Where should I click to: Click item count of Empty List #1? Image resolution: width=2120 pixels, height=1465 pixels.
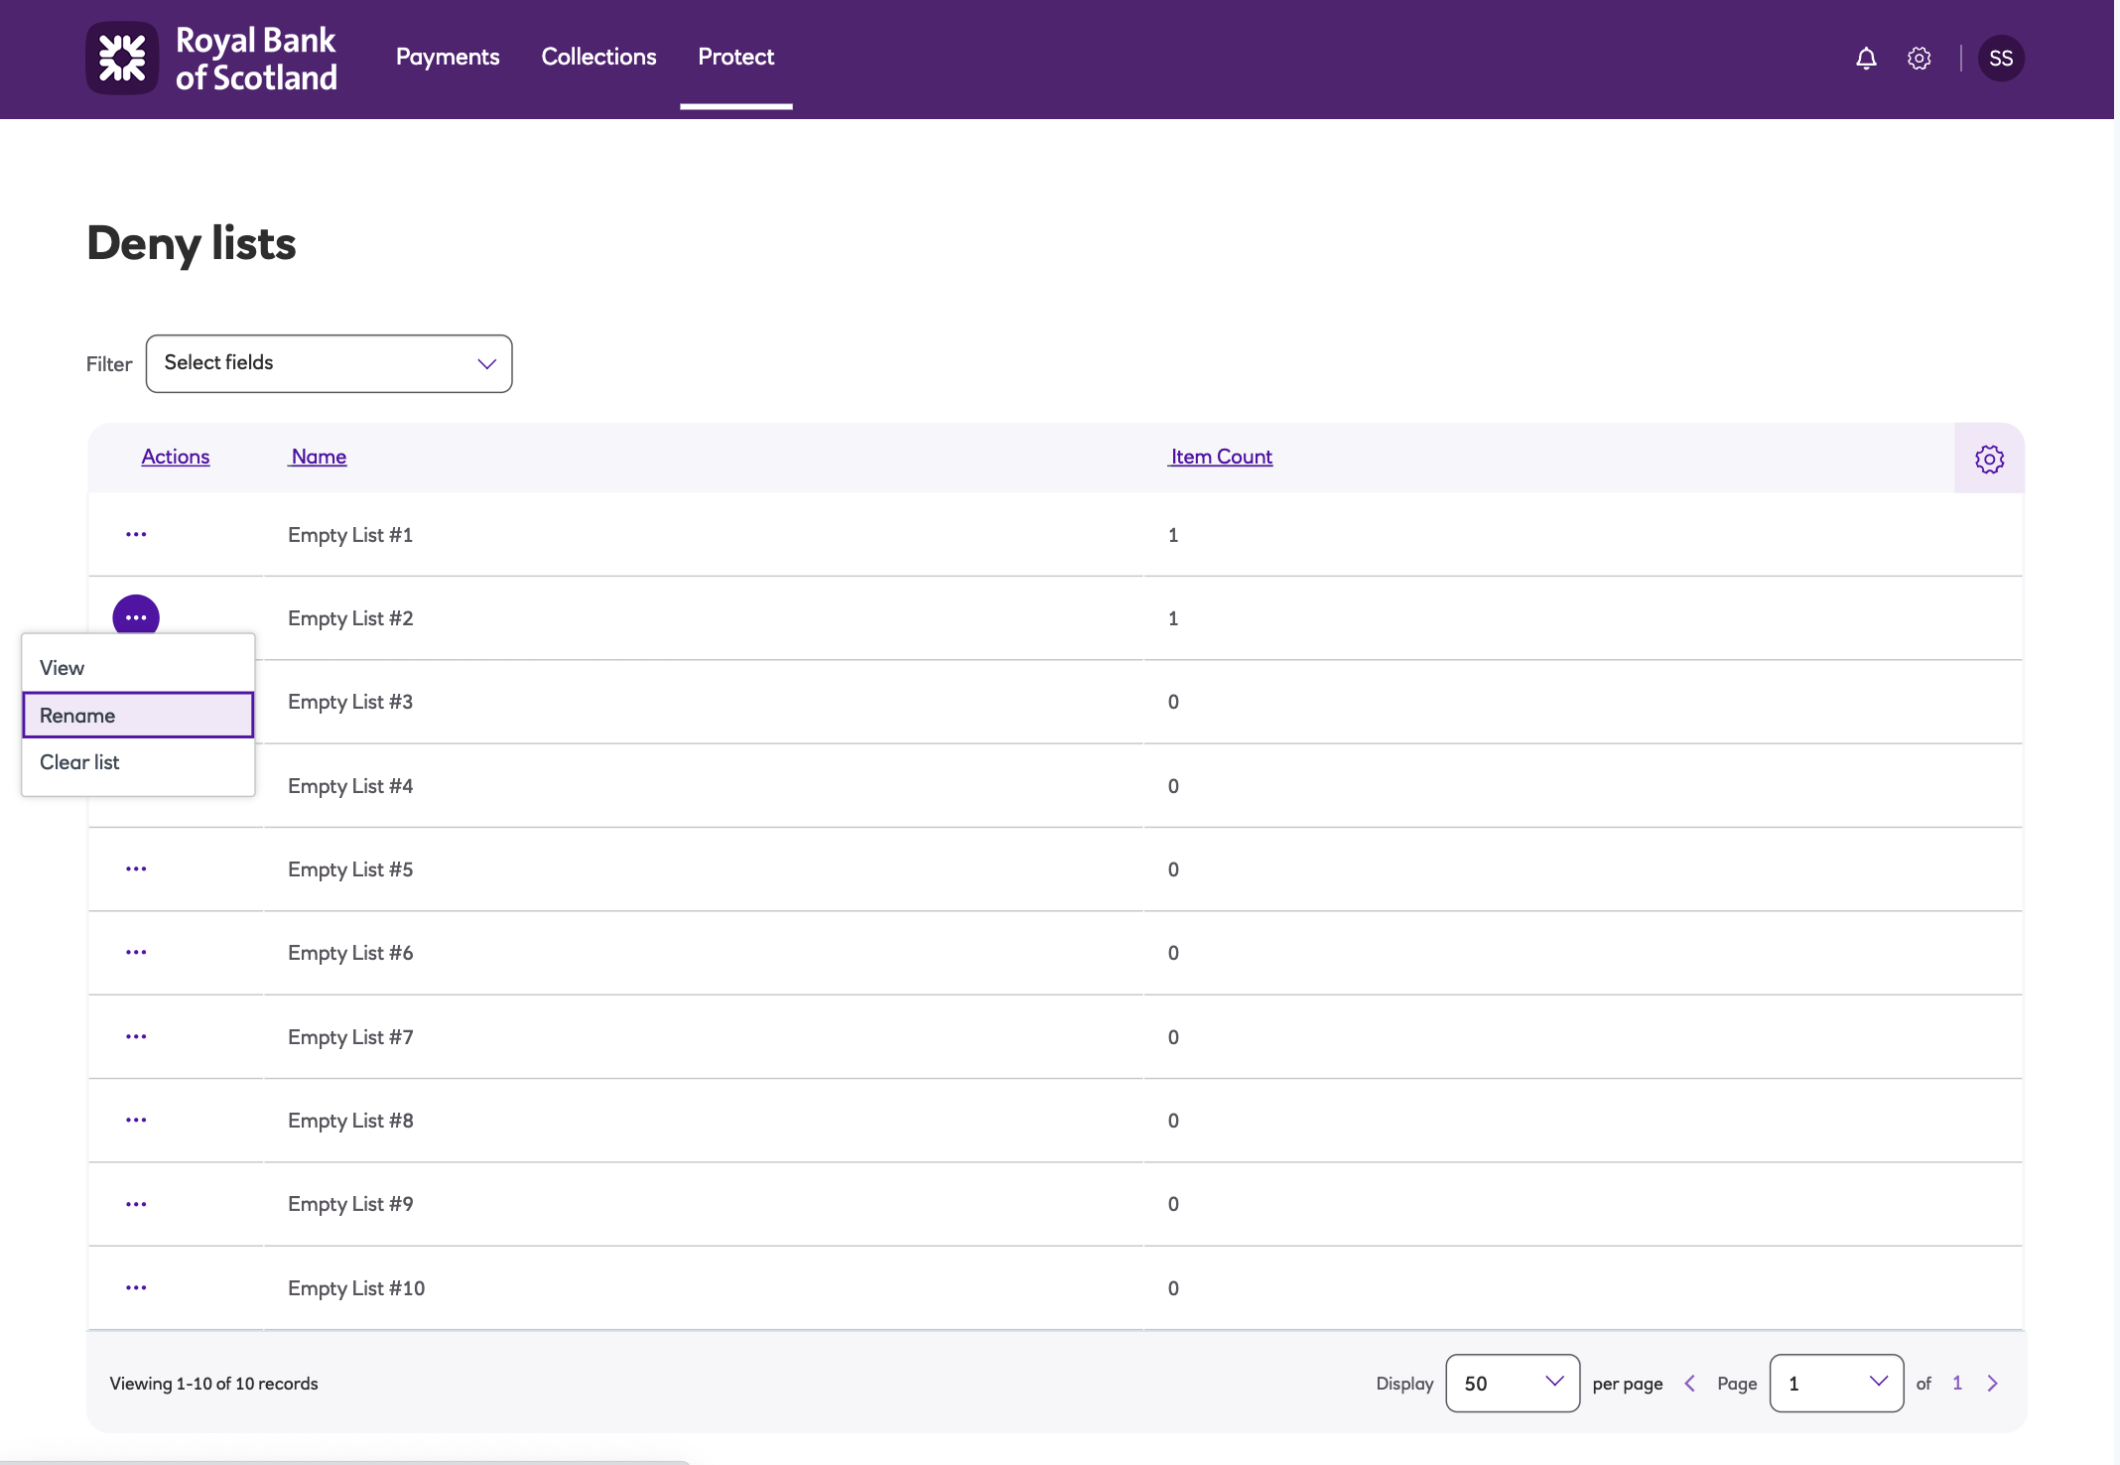tap(1173, 535)
